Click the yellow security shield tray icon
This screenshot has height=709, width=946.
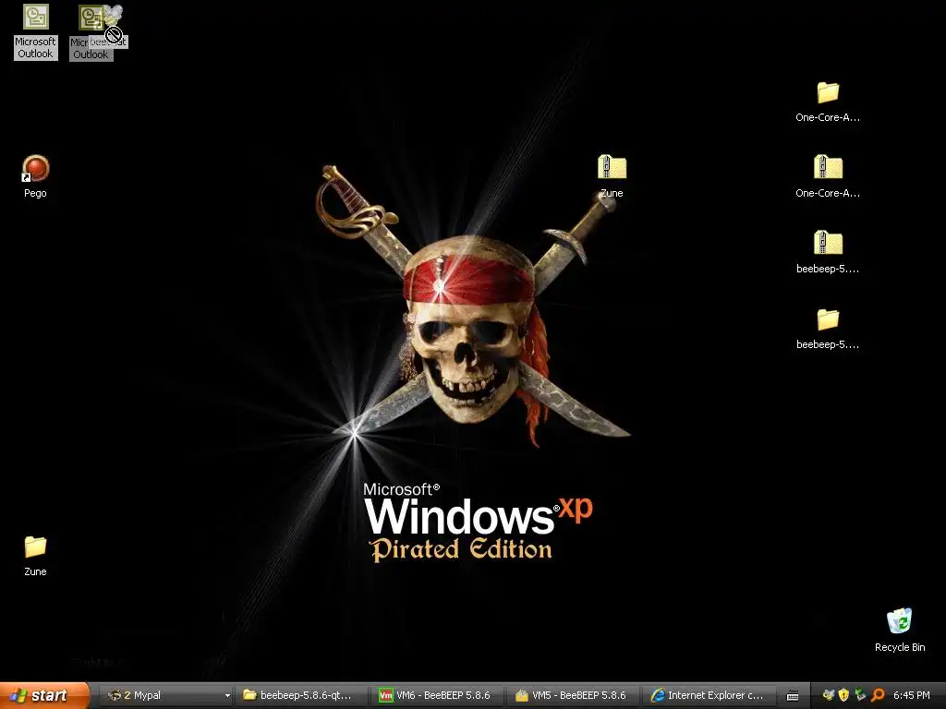tap(844, 695)
